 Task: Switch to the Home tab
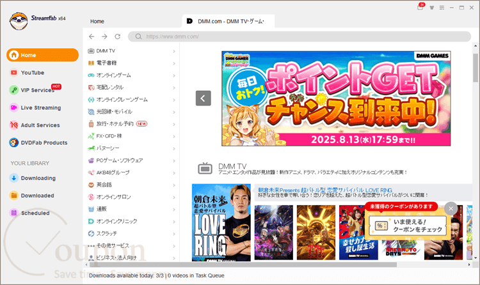coord(97,21)
